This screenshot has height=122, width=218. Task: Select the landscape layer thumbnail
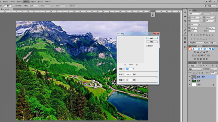(194, 81)
